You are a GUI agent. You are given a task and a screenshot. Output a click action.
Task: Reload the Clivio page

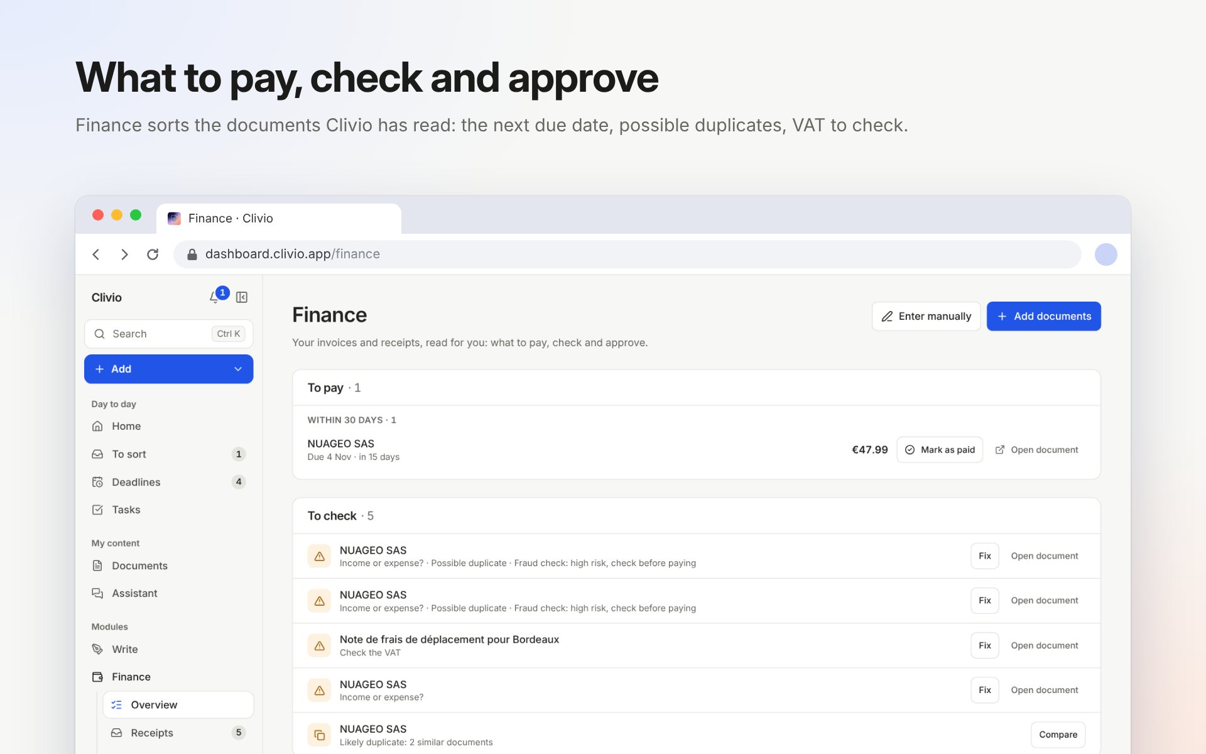pyautogui.click(x=153, y=254)
